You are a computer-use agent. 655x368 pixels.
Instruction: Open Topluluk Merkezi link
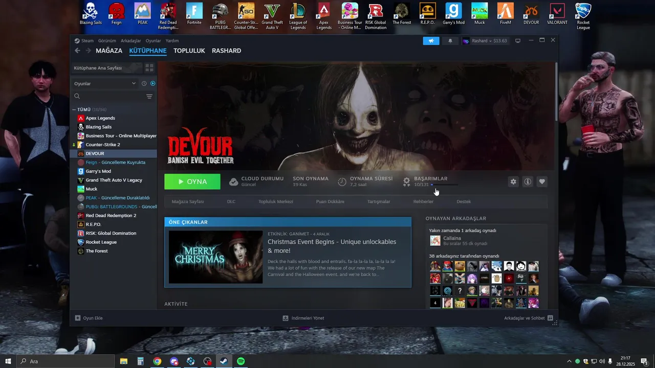click(x=276, y=201)
